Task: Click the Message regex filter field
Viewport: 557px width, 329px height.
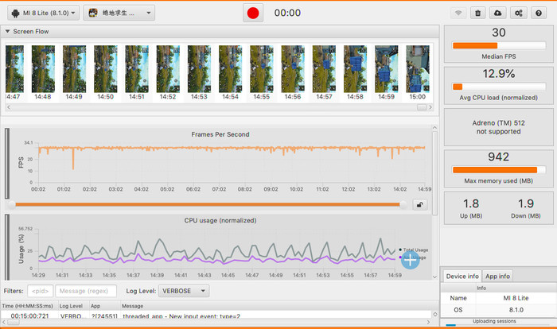Action: (x=86, y=292)
